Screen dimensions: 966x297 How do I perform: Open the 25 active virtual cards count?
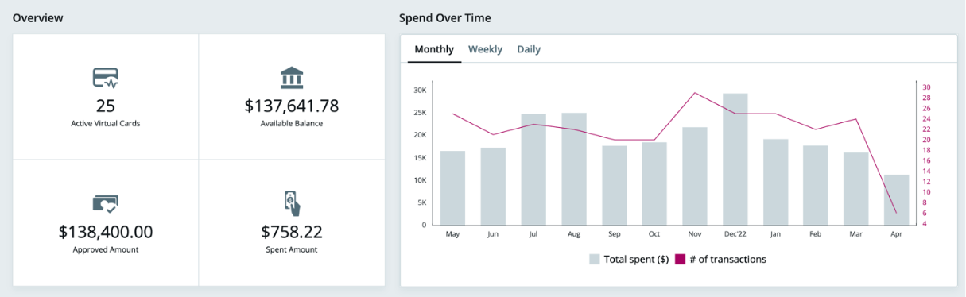[x=106, y=106]
